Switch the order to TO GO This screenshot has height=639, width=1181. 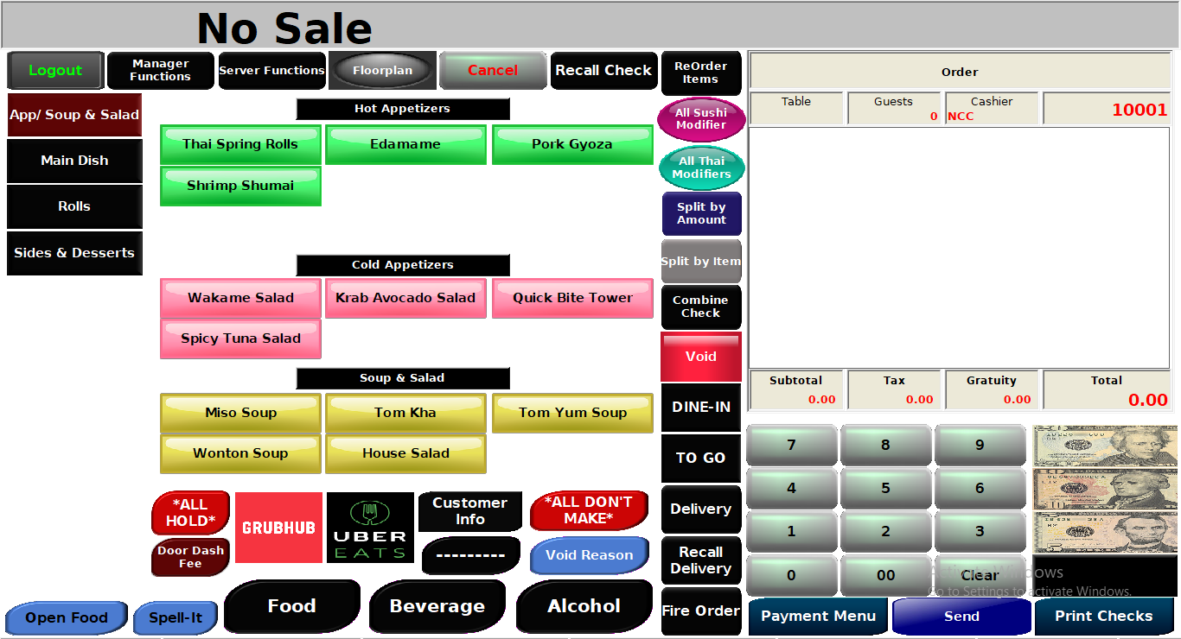click(701, 458)
